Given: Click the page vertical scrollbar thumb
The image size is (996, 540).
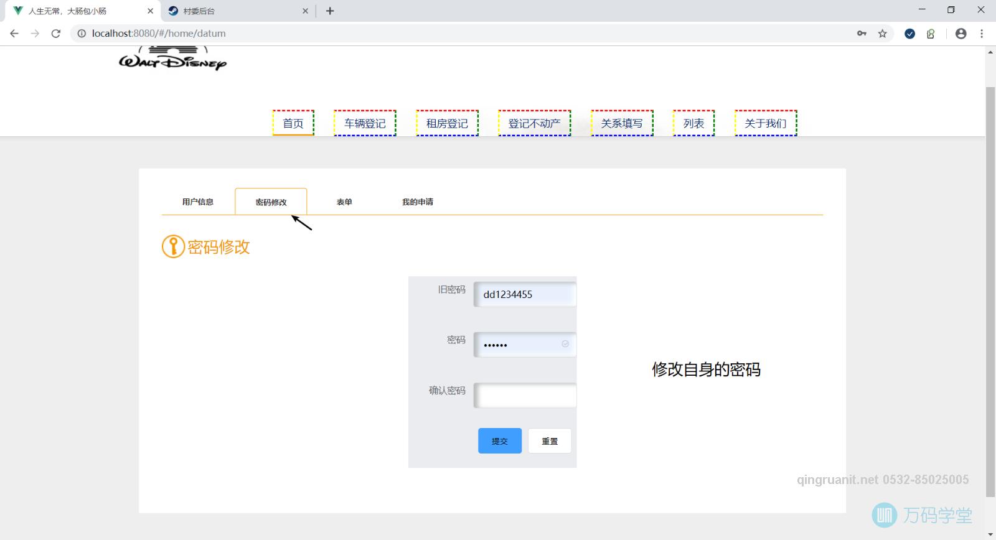Looking at the screenshot, I should click(990, 292).
